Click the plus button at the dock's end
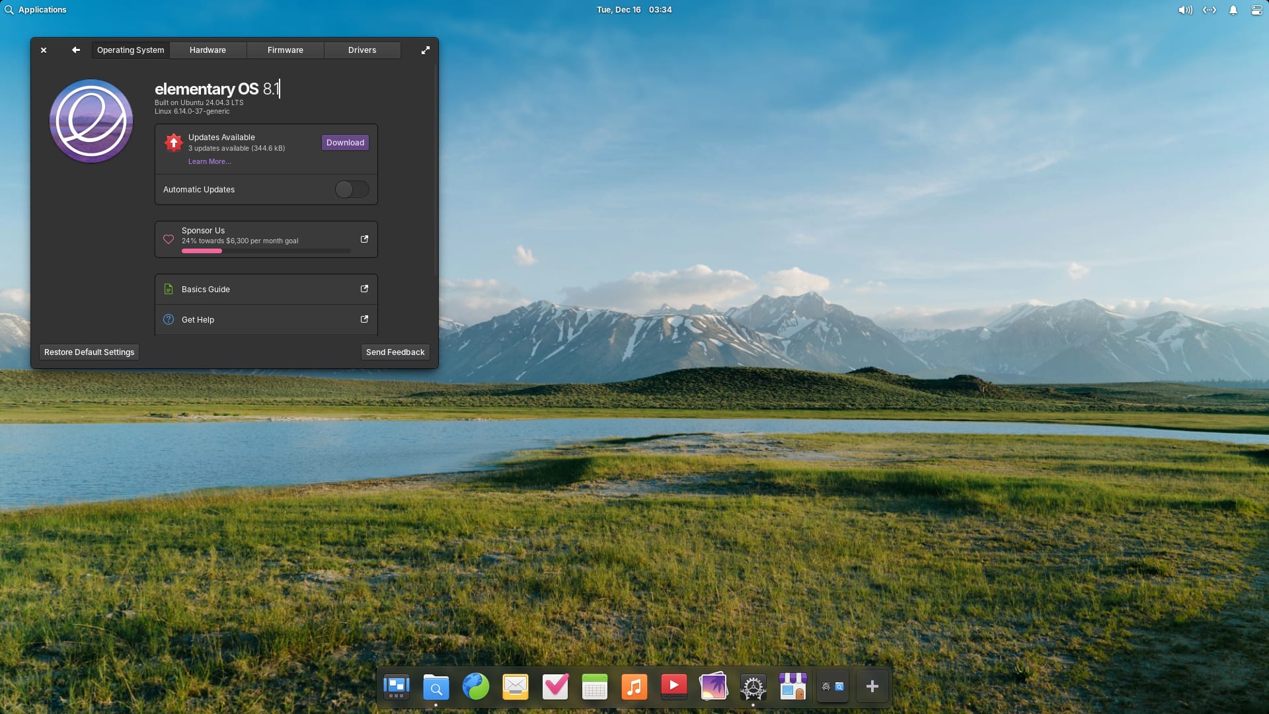The height and width of the screenshot is (714, 1269). 872,687
